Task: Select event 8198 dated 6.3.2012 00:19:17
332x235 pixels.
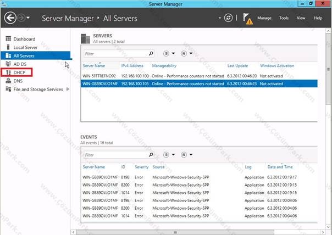Action: (x=199, y=177)
